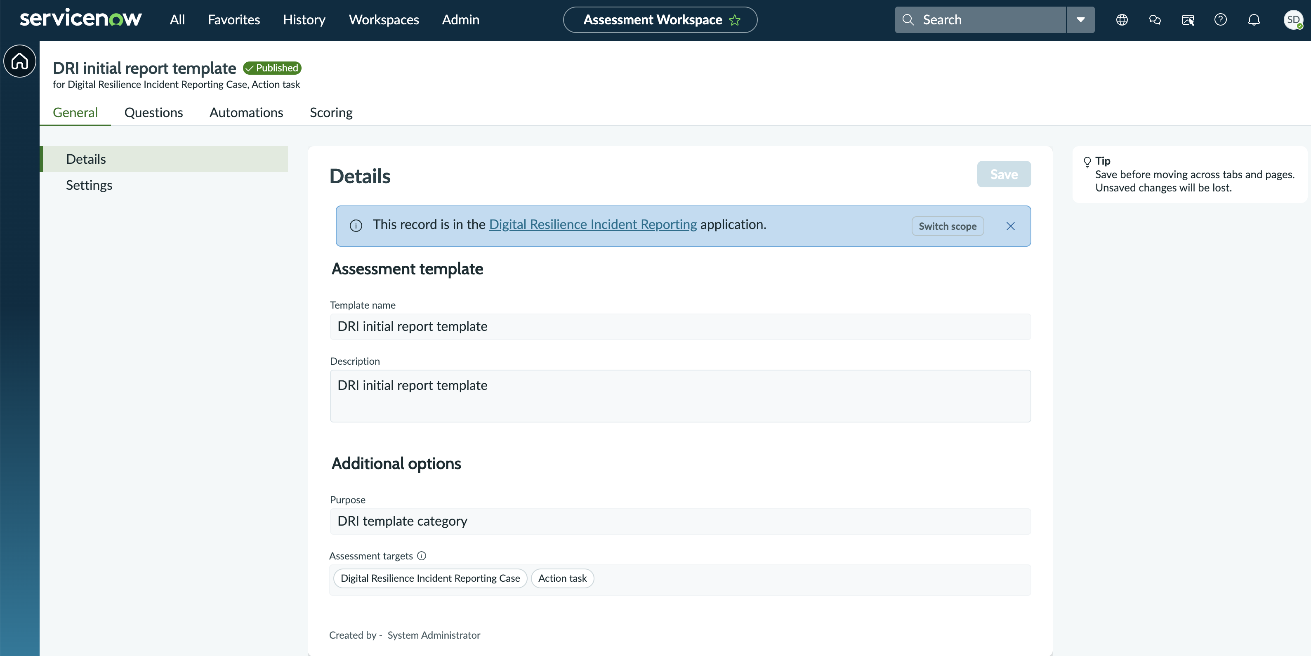This screenshot has height=656, width=1311.
Task: Click the Template name input field
Action: tap(680, 327)
